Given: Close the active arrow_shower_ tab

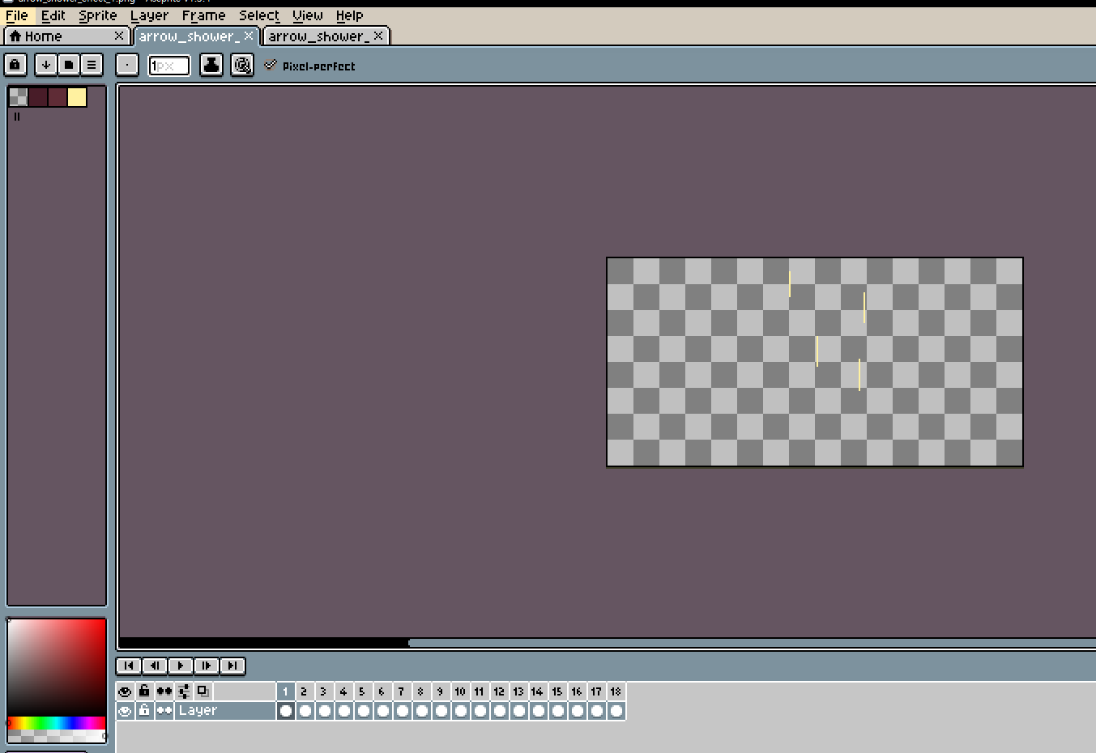Looking at the screenshot, I should click(249, 36).
